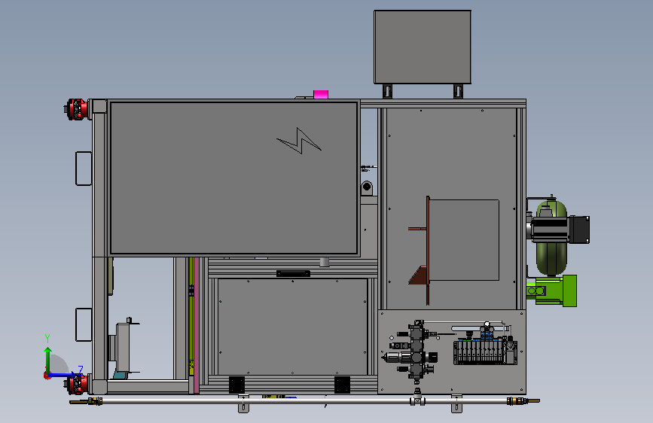Image resolution: width=653 pixels, height=423 pixels.
Task: Click the blue Z axis arrow of the triad
Action: (63, 375)
